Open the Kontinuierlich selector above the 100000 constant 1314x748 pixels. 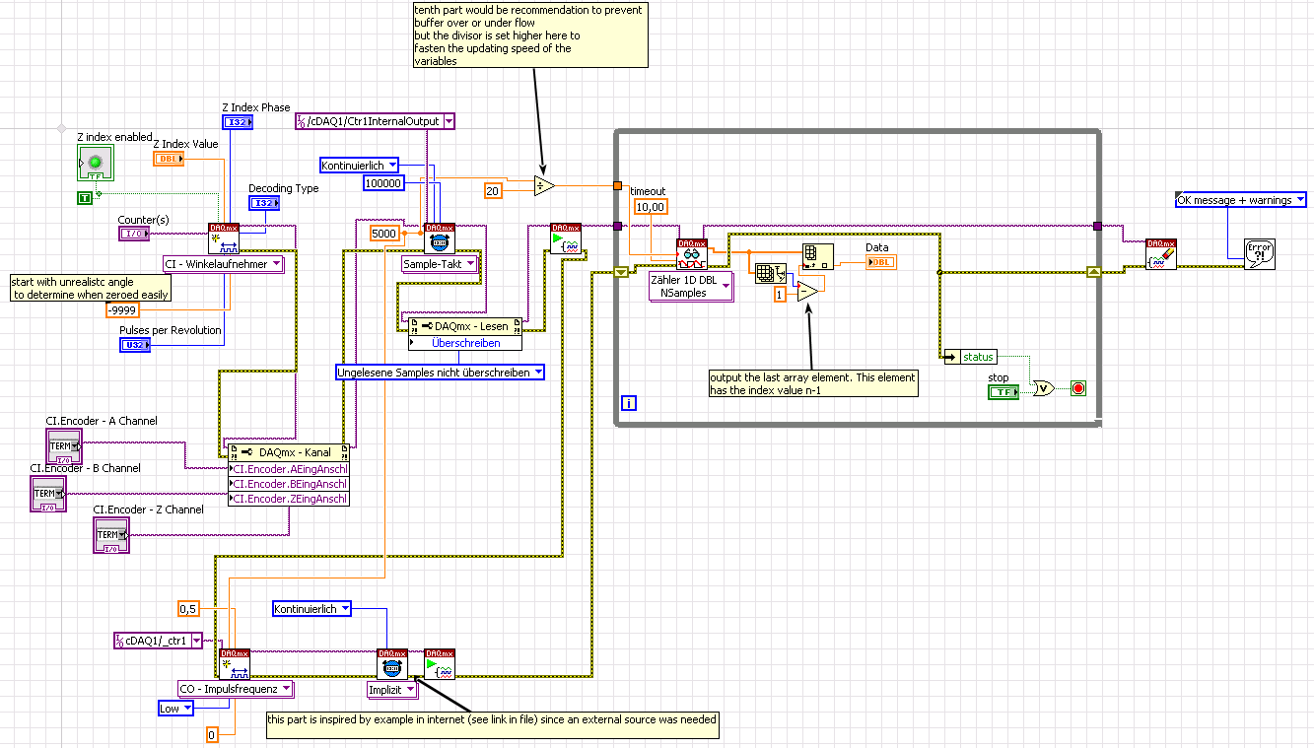[360, 166]
